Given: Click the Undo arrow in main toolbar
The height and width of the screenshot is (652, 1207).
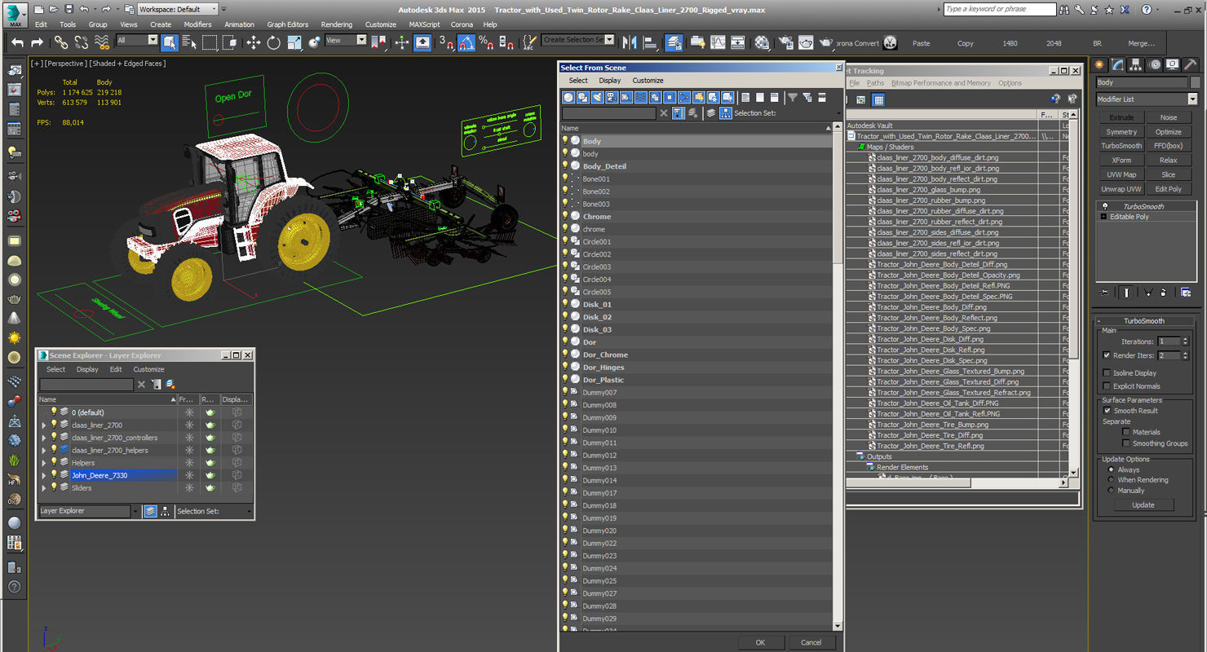Looking at the screenshot, I should (x=17, y=42).
